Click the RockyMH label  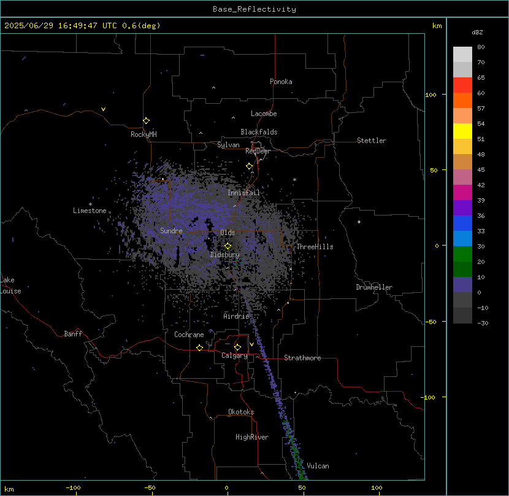pos(144,134)
